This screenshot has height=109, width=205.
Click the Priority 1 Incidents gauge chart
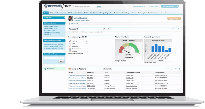[128, 50]
